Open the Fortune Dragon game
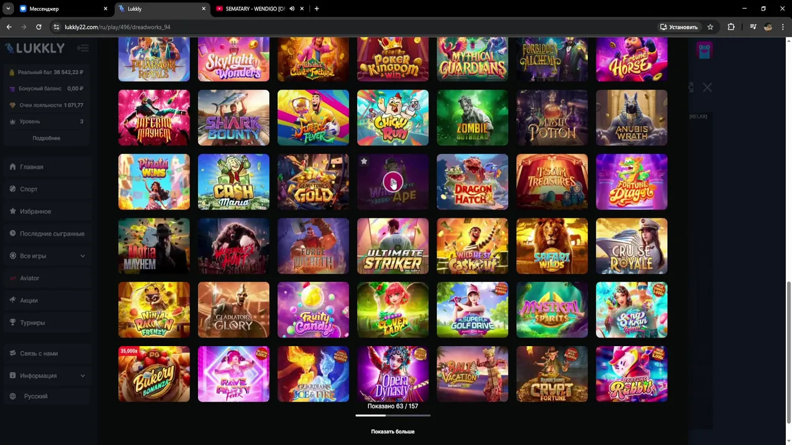This screenshot has width=792, height=445. 632,182
